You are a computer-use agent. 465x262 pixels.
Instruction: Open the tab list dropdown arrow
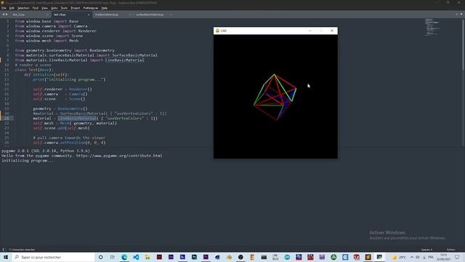point(461,15)
